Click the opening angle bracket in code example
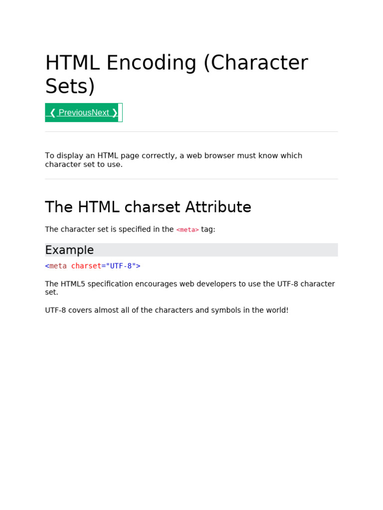The width and height of the screenshot is (383, 510). (47, 266)
